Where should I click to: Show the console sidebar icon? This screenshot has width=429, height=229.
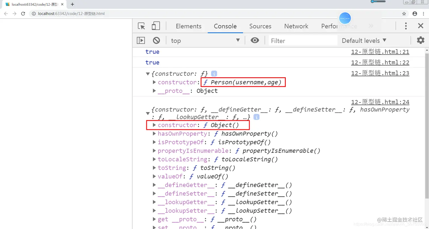141,40
